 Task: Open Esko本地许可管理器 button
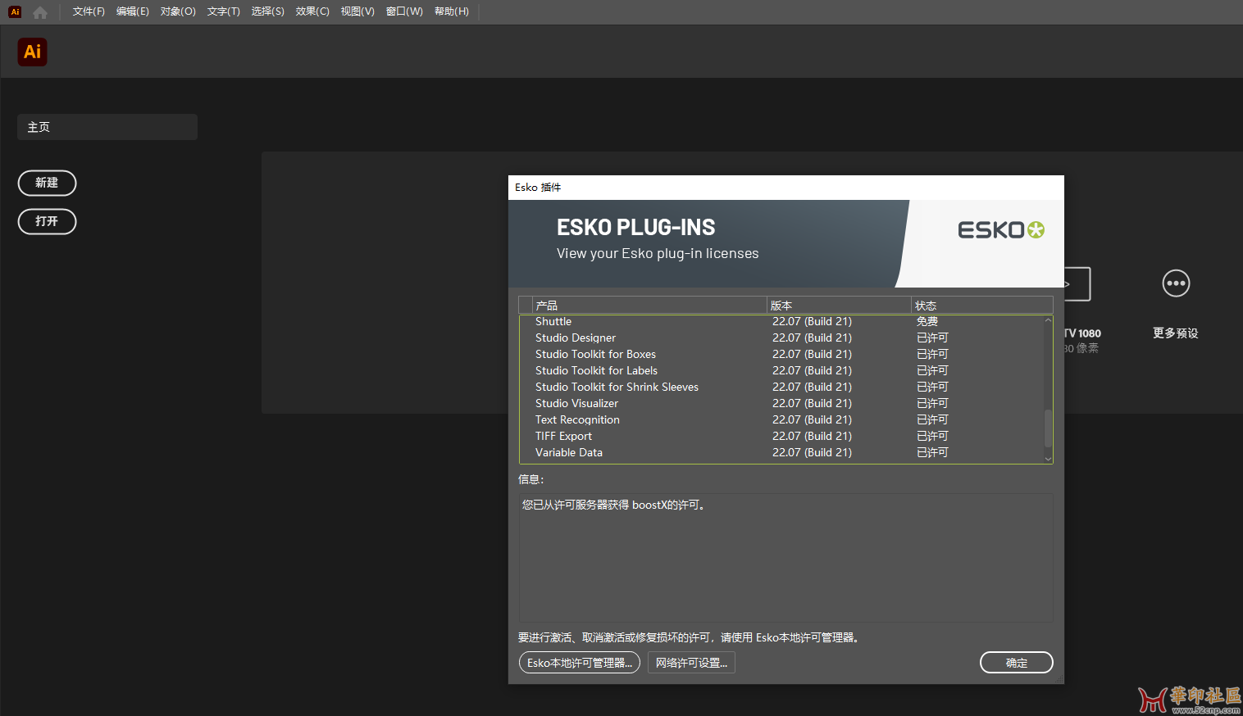580,663
